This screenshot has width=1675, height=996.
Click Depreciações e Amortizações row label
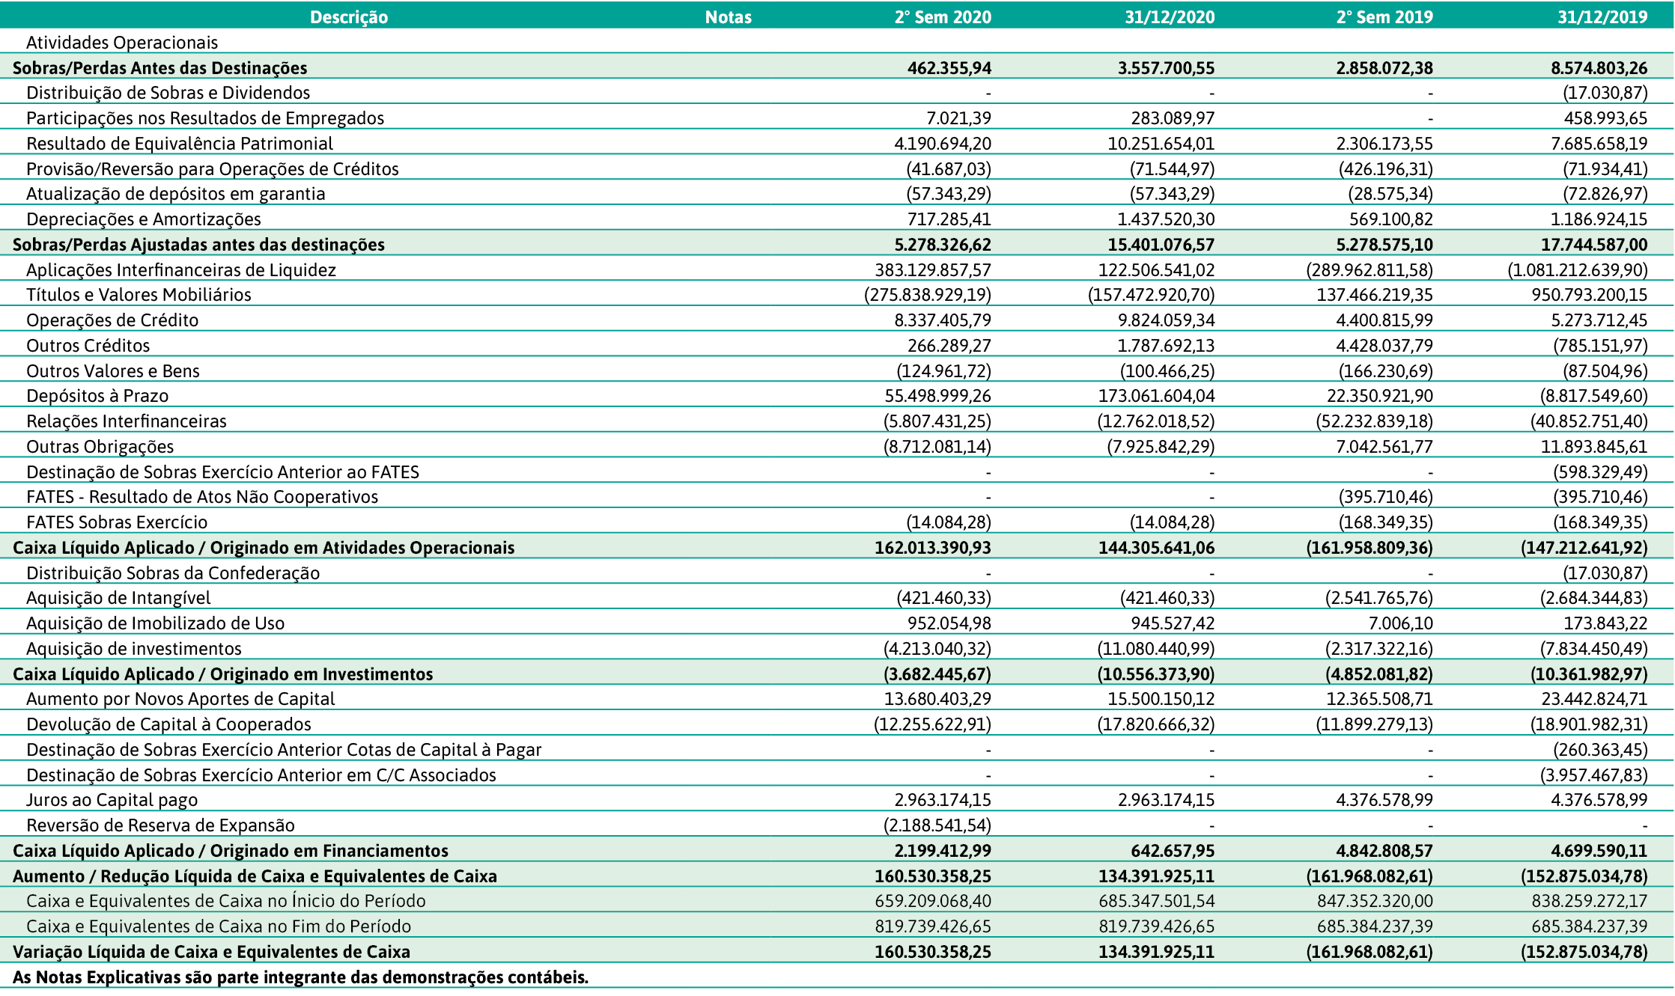click(144, 219)
